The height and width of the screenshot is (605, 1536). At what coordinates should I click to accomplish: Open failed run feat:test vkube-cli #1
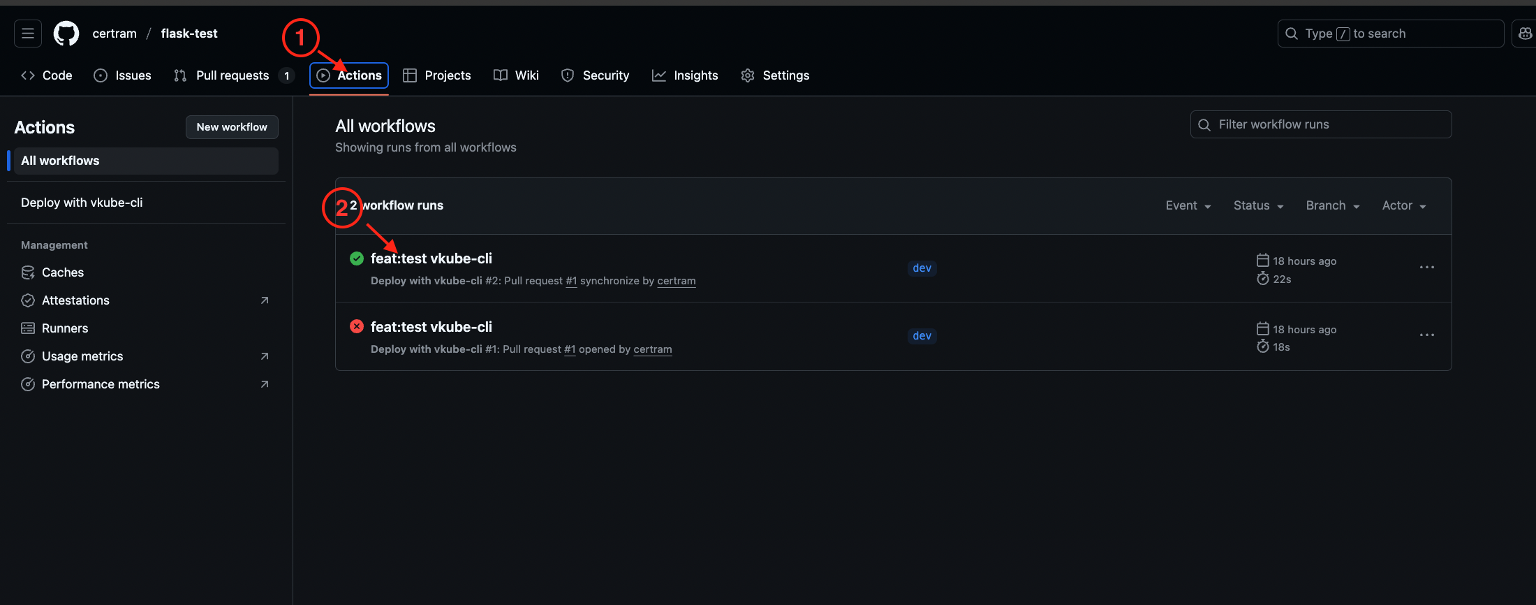431,327
